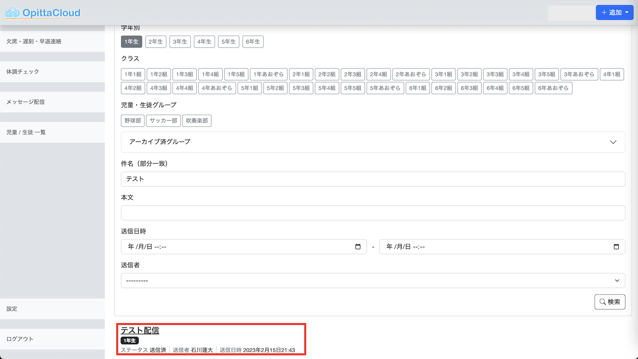The image size is (638, 359).
Task: Click the 1年生 tag on テスト配信 result
Action: click(x=130, y=341)
